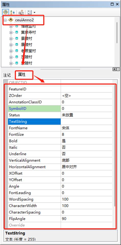Viewport: 121px width, 245px height.
Task: Click the layer visibility order toolbar icon
Action: [x=5, y=12]
